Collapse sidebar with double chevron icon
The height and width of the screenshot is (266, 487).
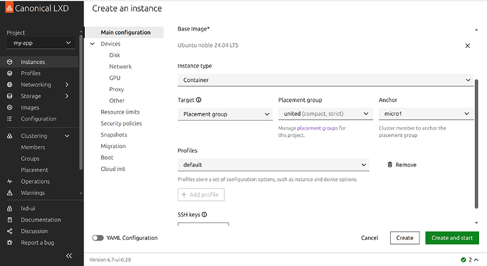point(69,256)
